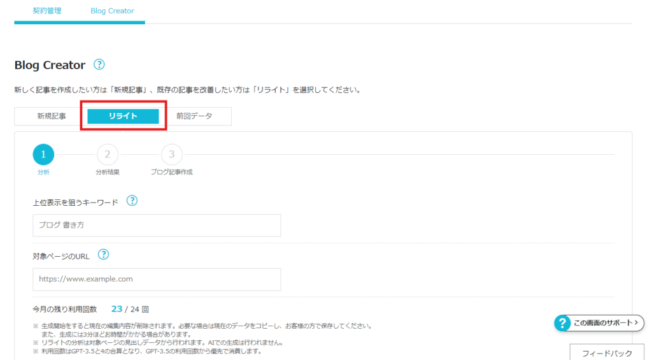Switch to the 契約管理 tab
Viewport: 652px width, 360px height.
click(47, 11)
